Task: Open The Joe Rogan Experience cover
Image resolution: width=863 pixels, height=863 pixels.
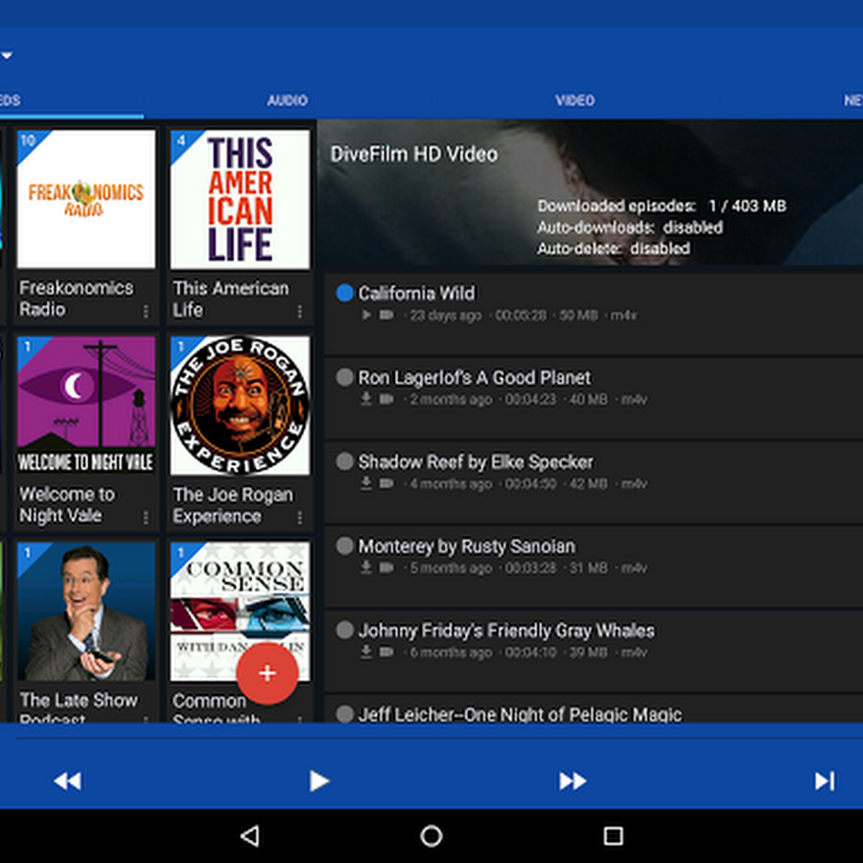Action: 240,406
